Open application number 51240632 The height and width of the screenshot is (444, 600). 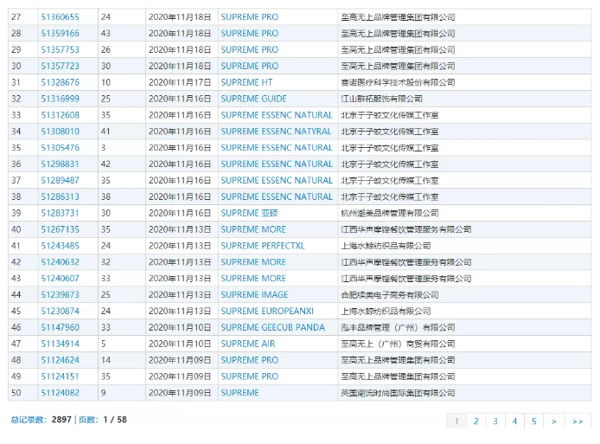pyautogui.click(x=60, y=262)
